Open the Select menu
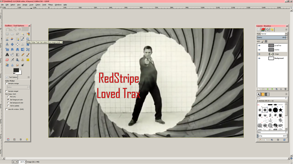The height and width of the screenshot is (164, 293). [x=13, y=5]
